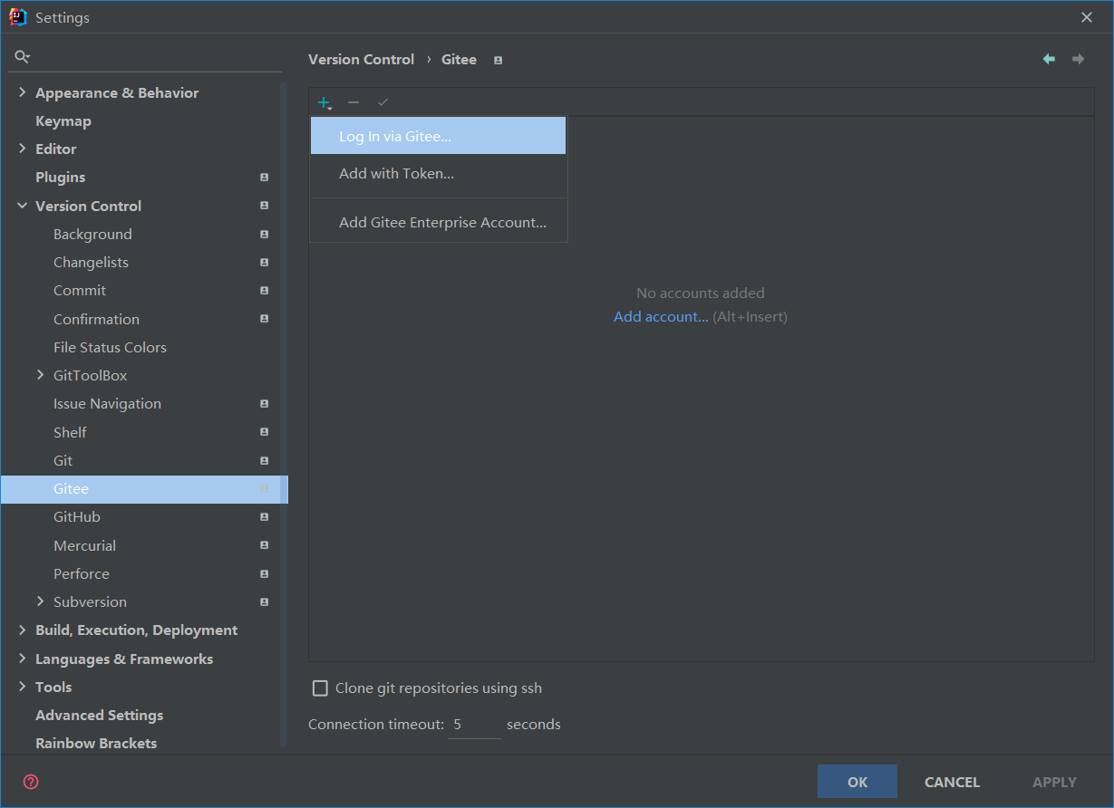Expand the Tools section

23,687
